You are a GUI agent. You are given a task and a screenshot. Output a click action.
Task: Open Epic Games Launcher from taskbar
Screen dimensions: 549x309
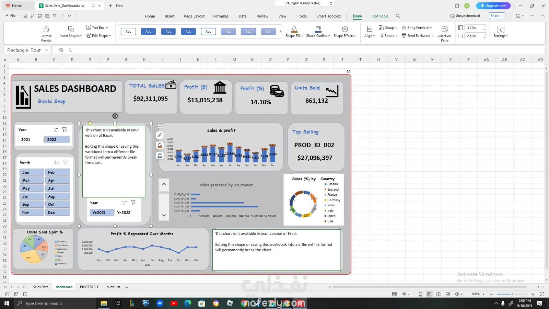coord(118,303)
